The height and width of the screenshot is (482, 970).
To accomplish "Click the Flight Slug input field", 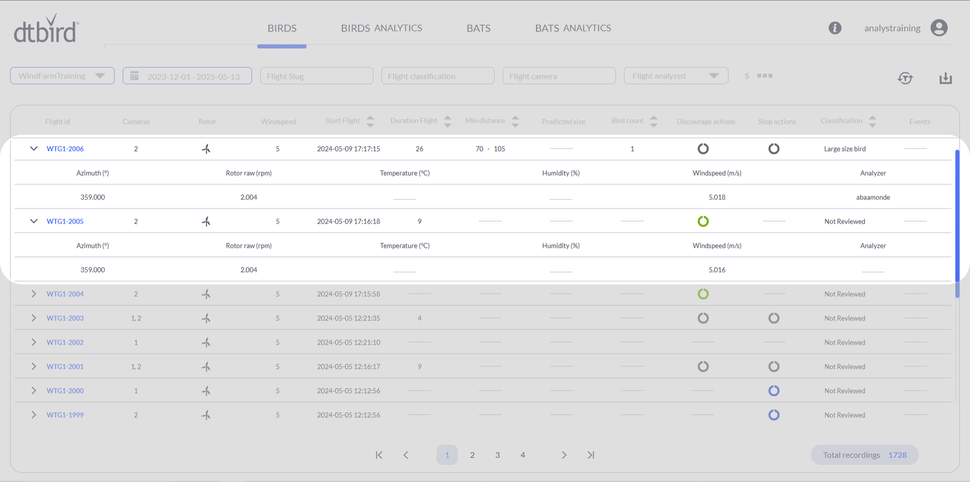I will pyautogui.click(x=316, y=76).
